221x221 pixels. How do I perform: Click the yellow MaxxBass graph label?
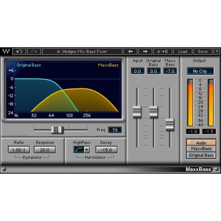click(x=108, y=65)
